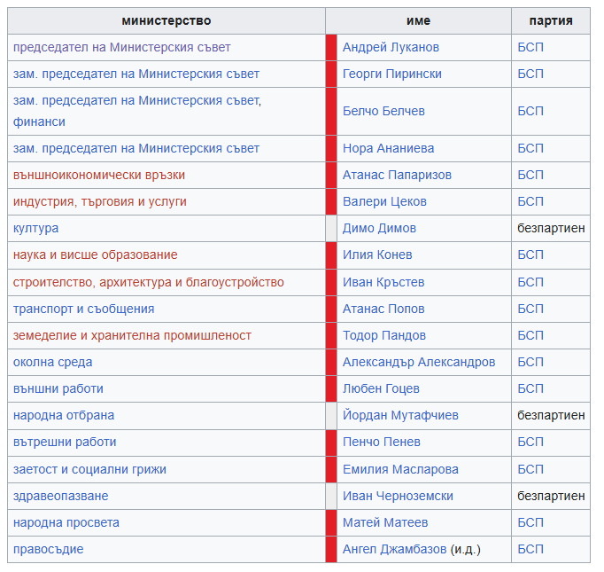Open the здравеопазване ministry link
604x572 pixels.
(x=61, y=496)
